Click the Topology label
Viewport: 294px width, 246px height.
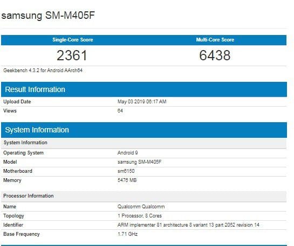(13, 216)
